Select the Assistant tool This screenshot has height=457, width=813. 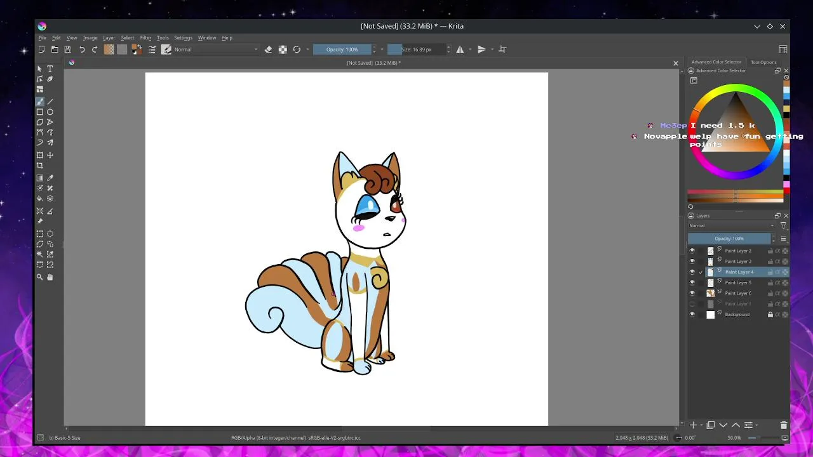tap(40, 211)
